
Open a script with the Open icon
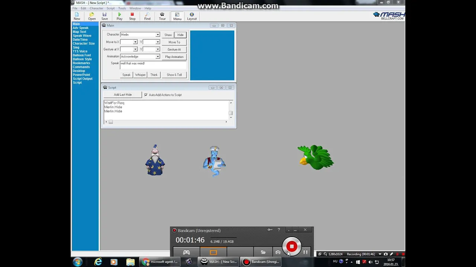[x=92, y=16]
